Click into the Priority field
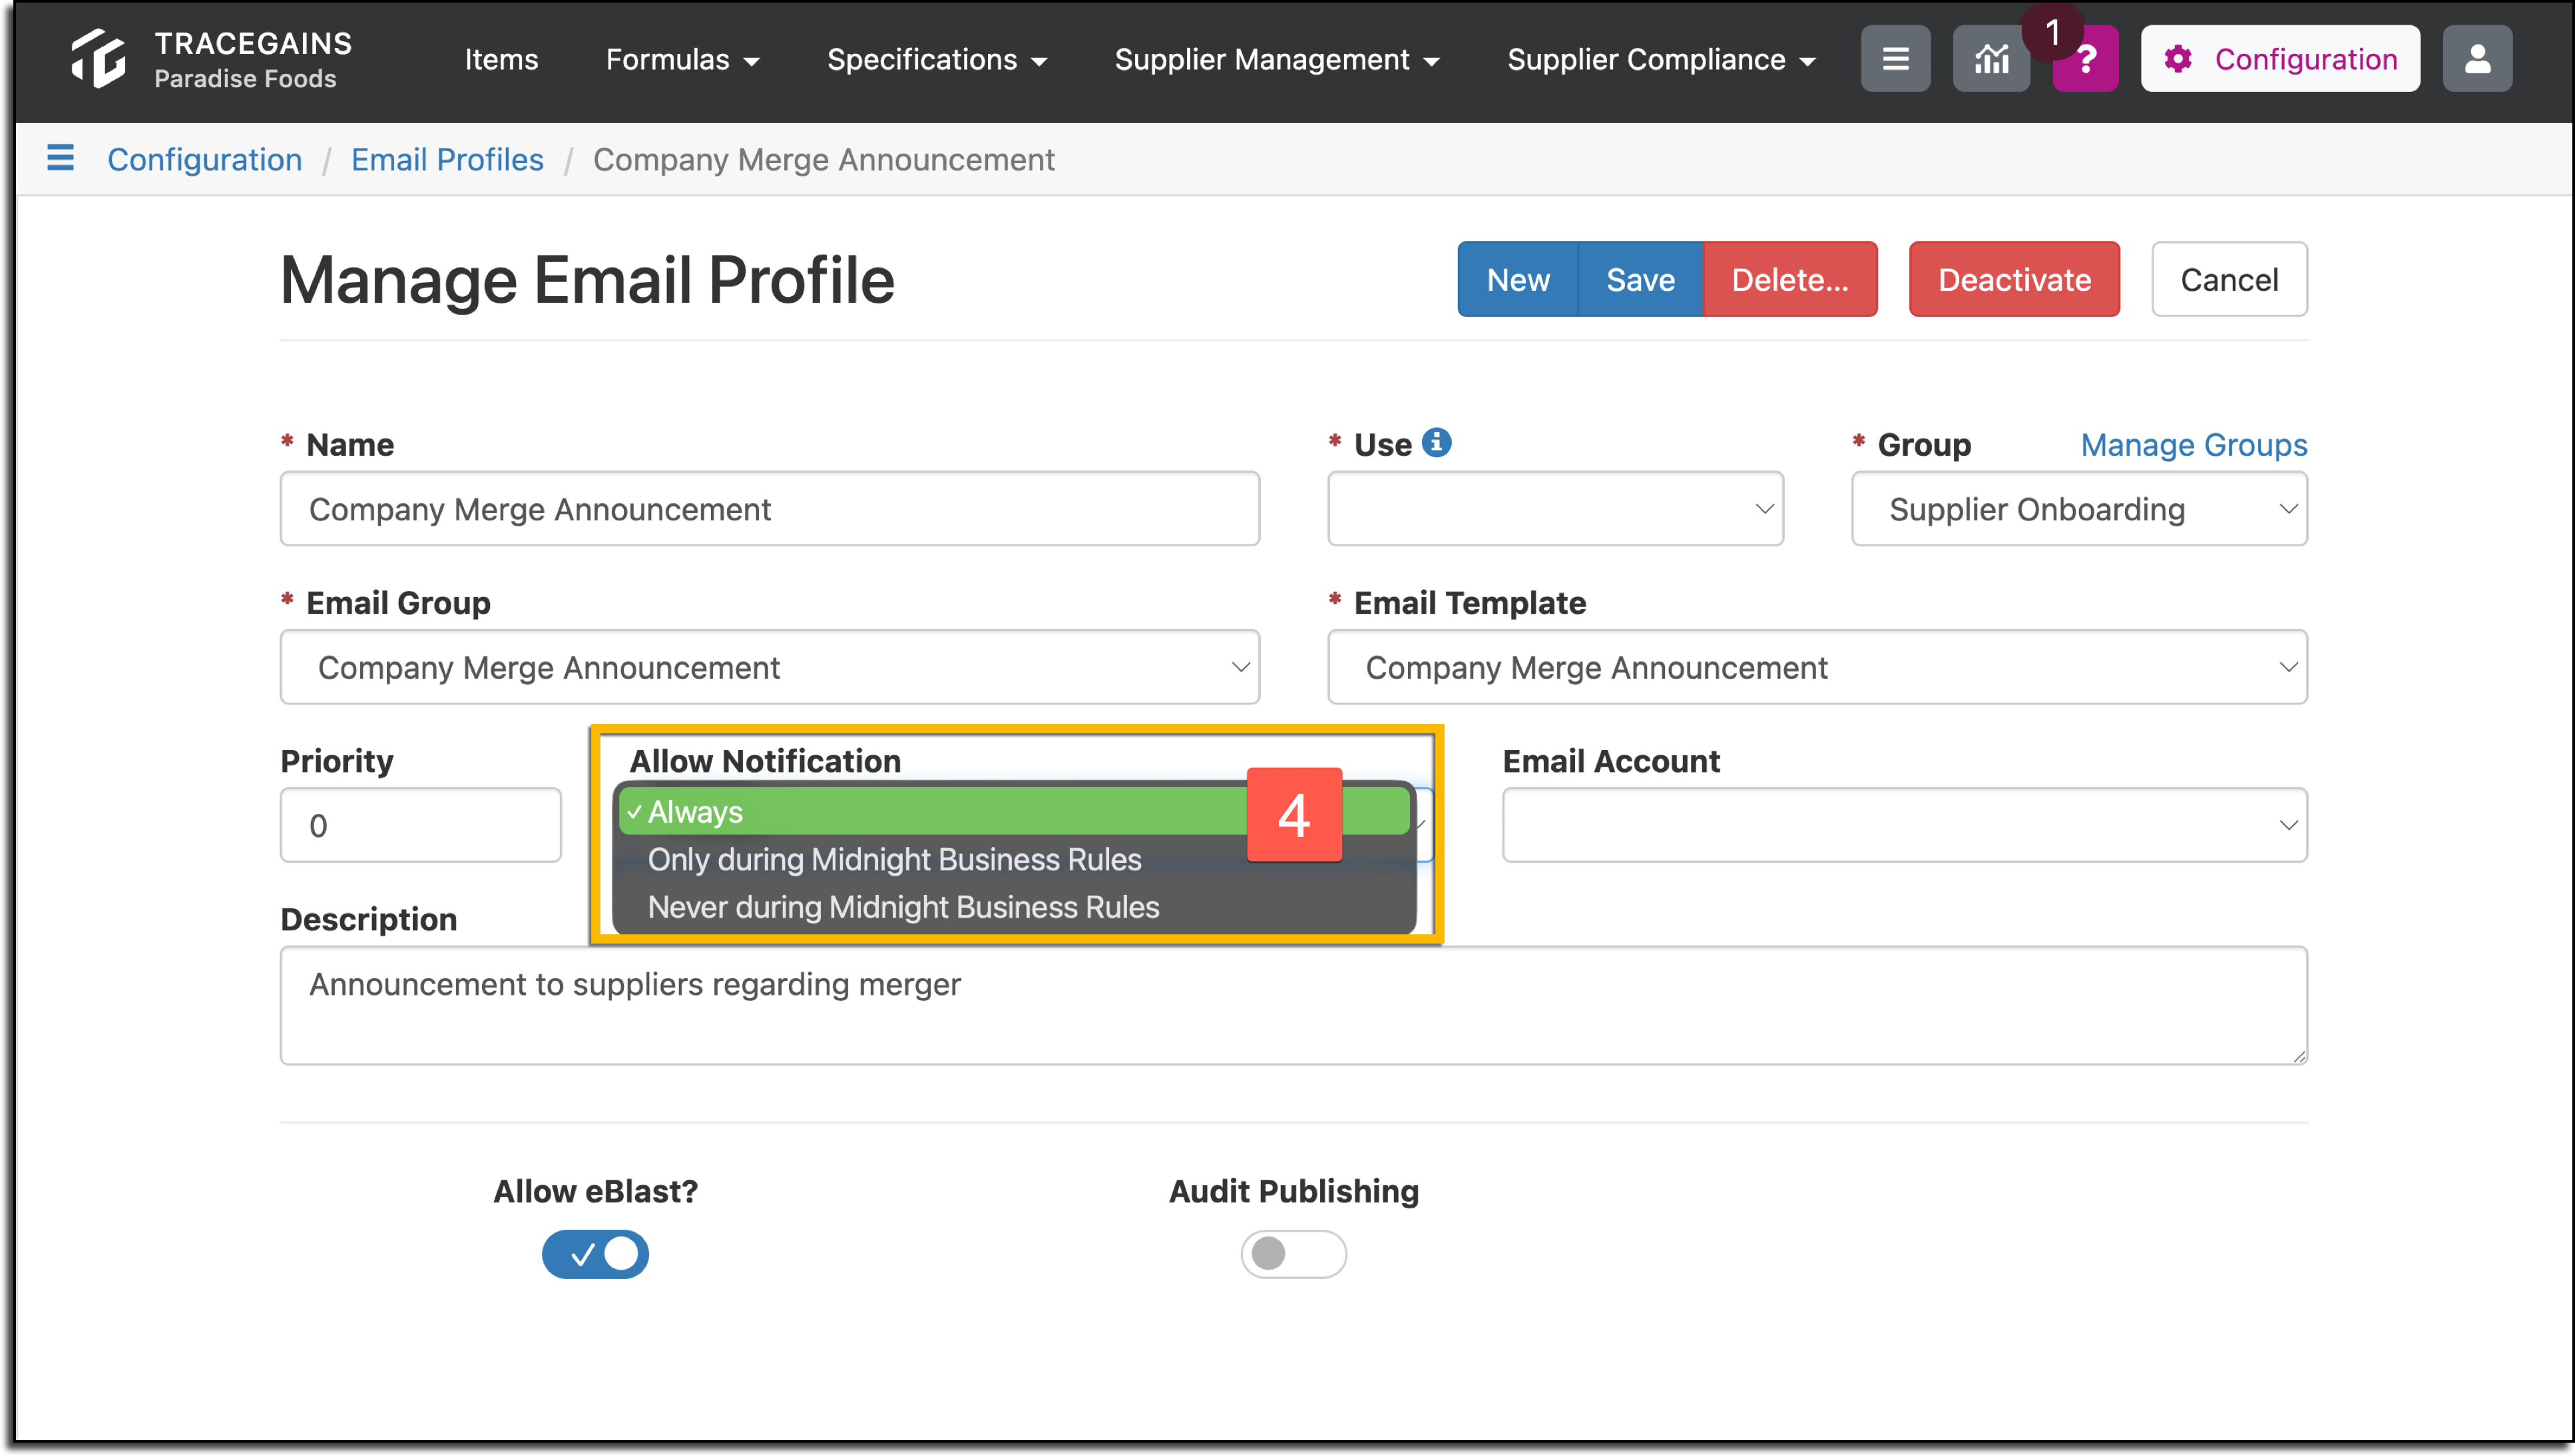This screenshot has width=2575, height=1456. 420,824
